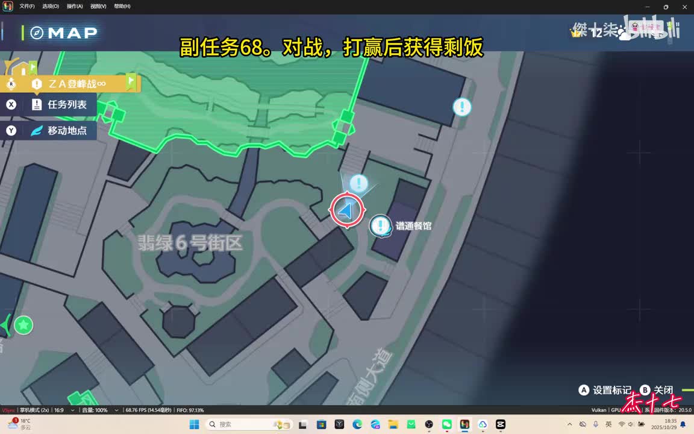Select the exclamation marker near top-right building

[x=462, y=107]
